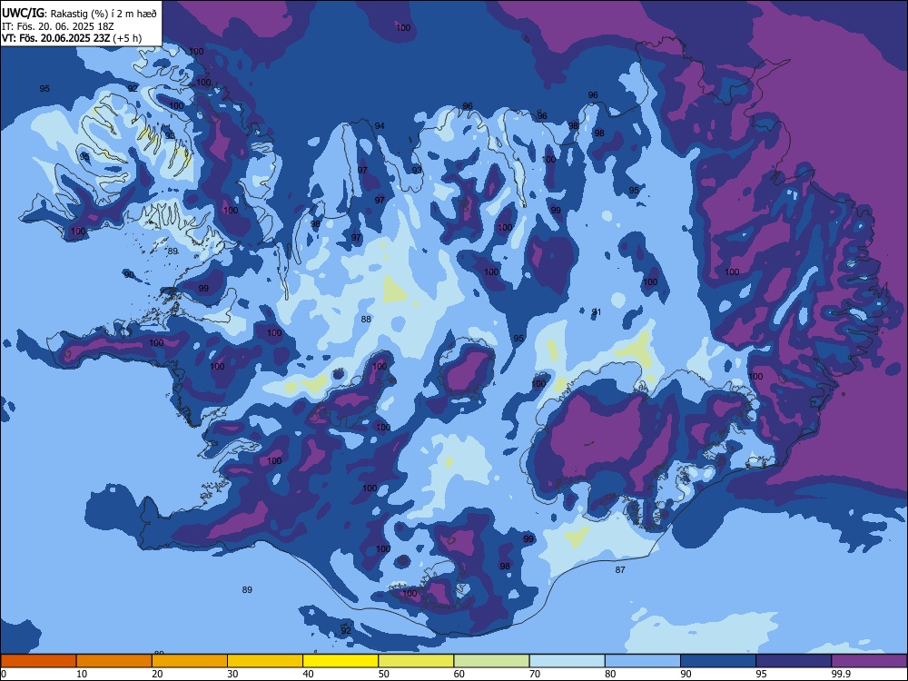
Task: Click the 80-90 light blue legend swatch
Action: point(643,660)
